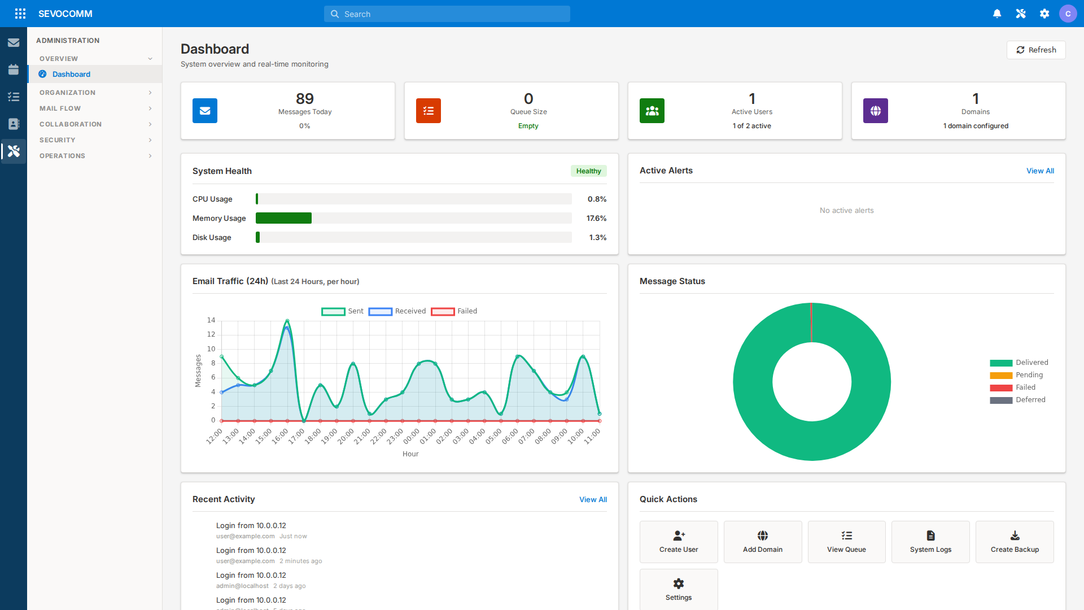Hide the Sent series in the traffic chart

click(343, 311)
